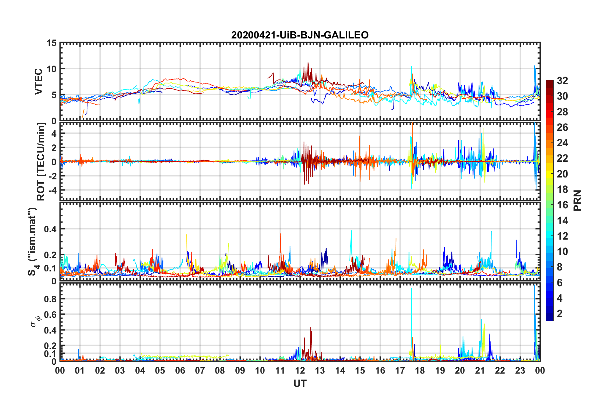Viewport: 600px width, 401px height.
Task: Click colorbar tick label 16
Action: [562, 205]
